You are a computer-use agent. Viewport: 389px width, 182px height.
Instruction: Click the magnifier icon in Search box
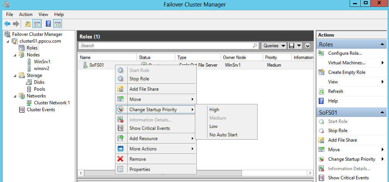click(255, 46)
